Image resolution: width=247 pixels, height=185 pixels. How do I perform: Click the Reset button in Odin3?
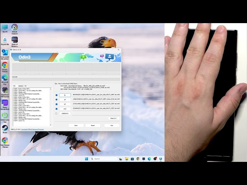pyautogui.click(x=93, y=125)
